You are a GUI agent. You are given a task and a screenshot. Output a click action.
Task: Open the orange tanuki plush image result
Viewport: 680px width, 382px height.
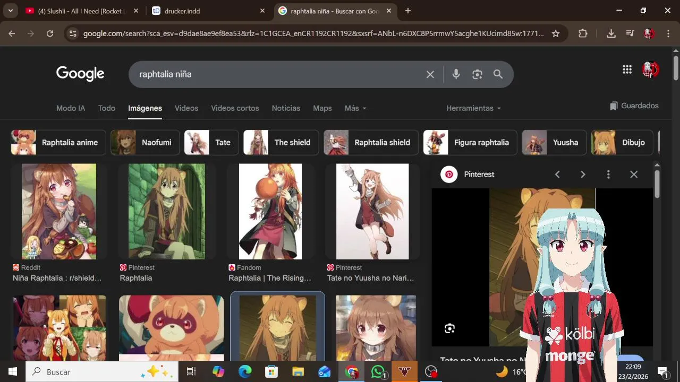(x=172, y=328)
